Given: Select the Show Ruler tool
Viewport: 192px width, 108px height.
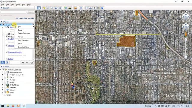Looking at the screenshot, I should click(x=81, y=8).
